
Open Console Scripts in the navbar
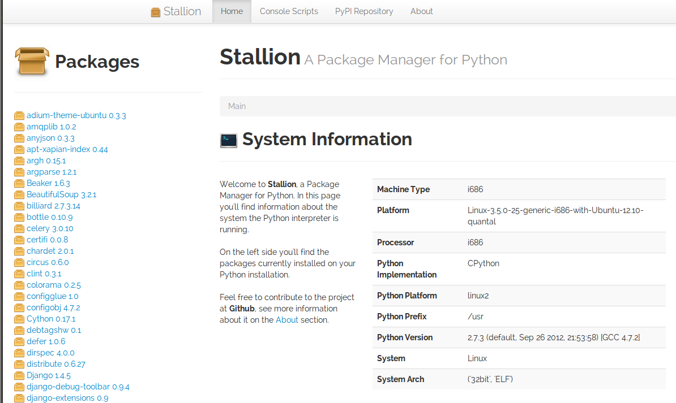click(x=289, y=11)
